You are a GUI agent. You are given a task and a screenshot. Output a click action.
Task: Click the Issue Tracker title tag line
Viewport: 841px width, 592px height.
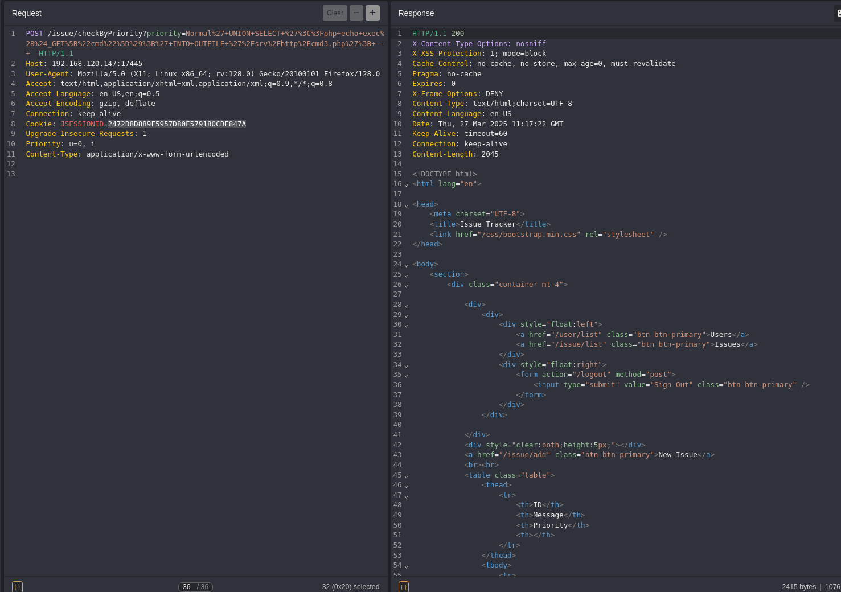tap(490, 224)
